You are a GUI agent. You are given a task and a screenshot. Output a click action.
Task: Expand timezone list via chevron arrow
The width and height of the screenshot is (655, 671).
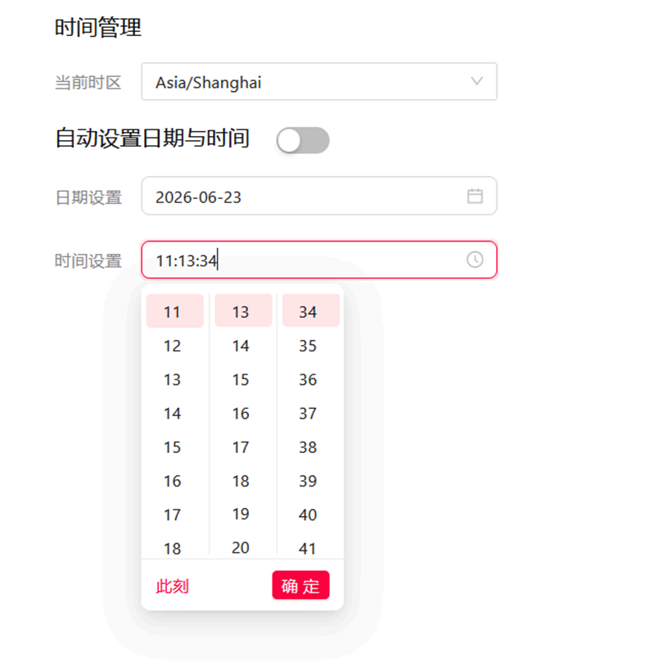coord(477,81)
